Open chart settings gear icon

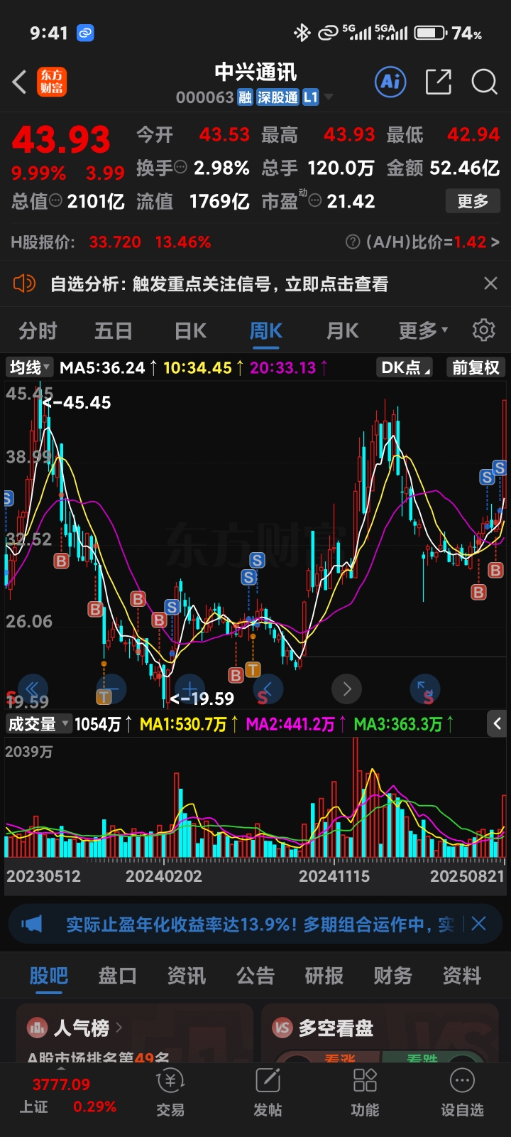coord(484,330)
